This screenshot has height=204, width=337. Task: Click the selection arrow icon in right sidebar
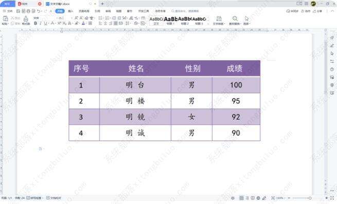(x=332, y=53)
